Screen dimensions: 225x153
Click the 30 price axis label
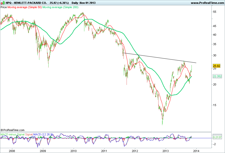click(x=215, y=55)
